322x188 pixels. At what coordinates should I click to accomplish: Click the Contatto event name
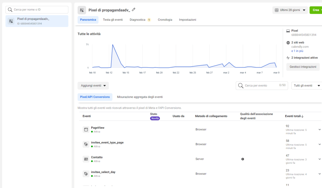[x=97, y=157]
